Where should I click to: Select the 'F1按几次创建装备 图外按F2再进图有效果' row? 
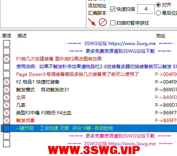pyautogui.click(x=59, y=59)
